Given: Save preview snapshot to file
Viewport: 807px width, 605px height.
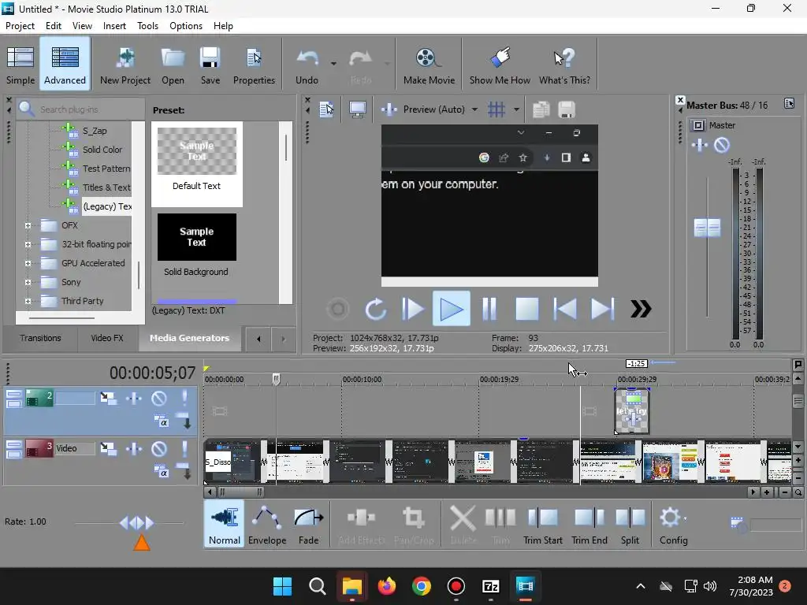Looking at the screenshot, I should 566,109.
